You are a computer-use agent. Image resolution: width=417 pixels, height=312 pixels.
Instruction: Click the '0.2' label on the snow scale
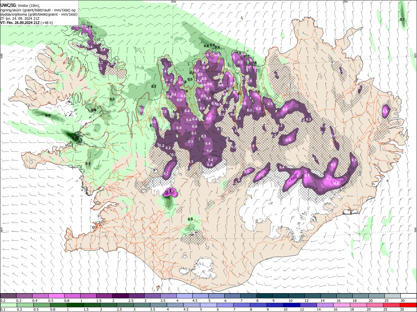(2, 301)
